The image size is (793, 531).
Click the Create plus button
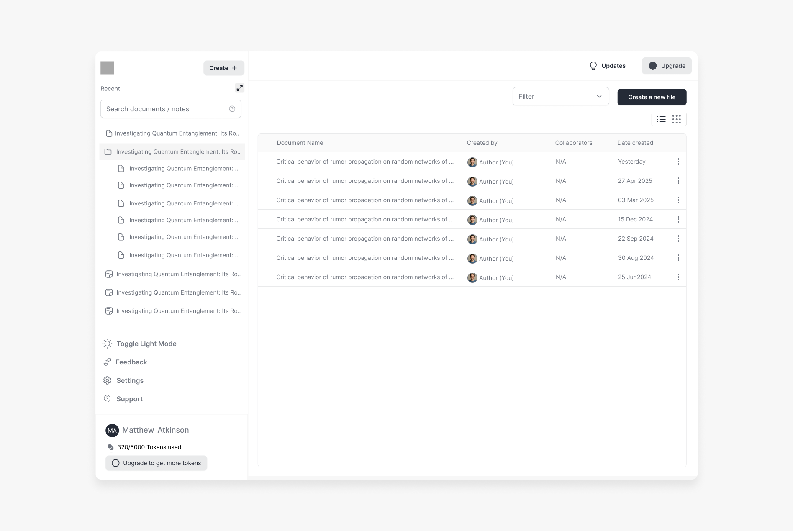(223, 68)
